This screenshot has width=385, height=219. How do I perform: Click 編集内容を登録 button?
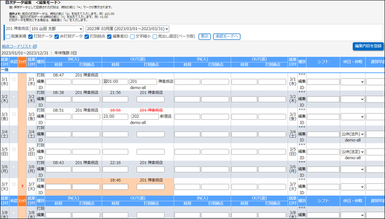pos(368,46)
